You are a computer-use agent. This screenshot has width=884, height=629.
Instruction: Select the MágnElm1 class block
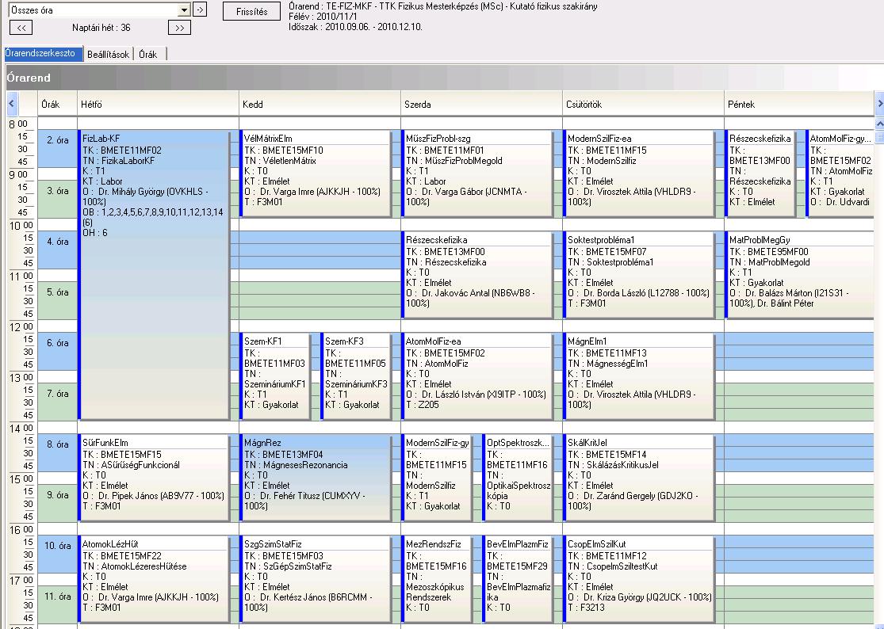pyautogui.click(x=639, y=377)
